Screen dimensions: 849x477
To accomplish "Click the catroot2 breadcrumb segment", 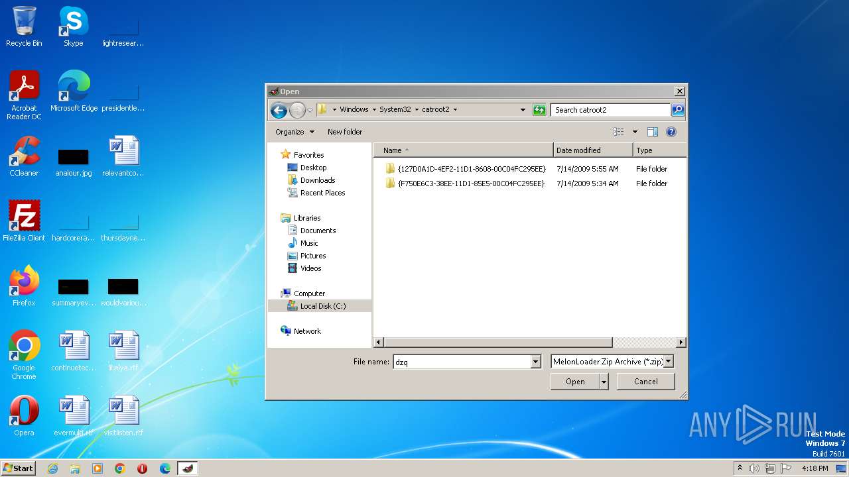I will coord(436,109).
